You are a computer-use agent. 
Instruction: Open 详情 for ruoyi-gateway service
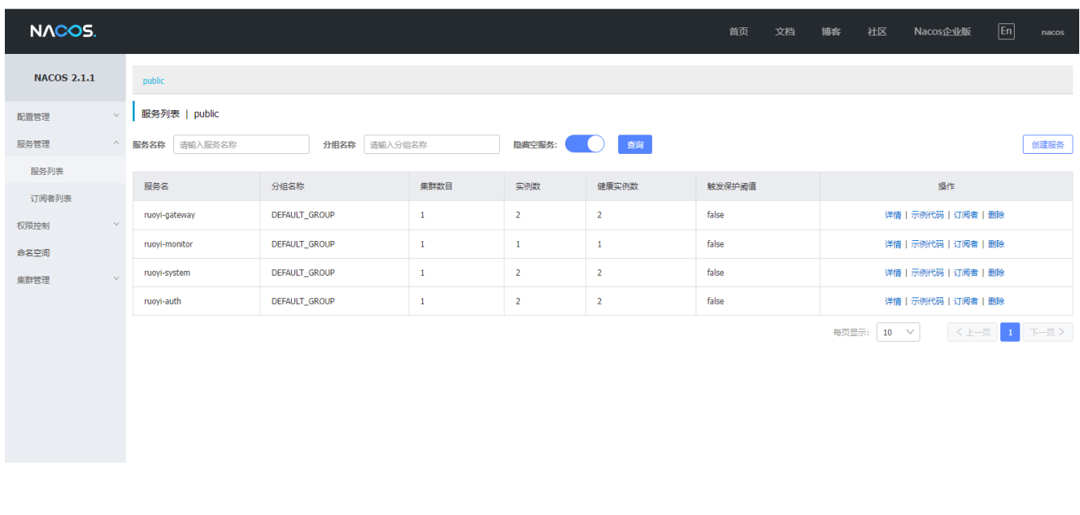tap(893, 215)
